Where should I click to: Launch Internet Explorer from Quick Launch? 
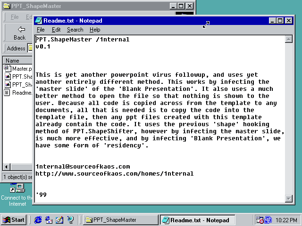38,220
